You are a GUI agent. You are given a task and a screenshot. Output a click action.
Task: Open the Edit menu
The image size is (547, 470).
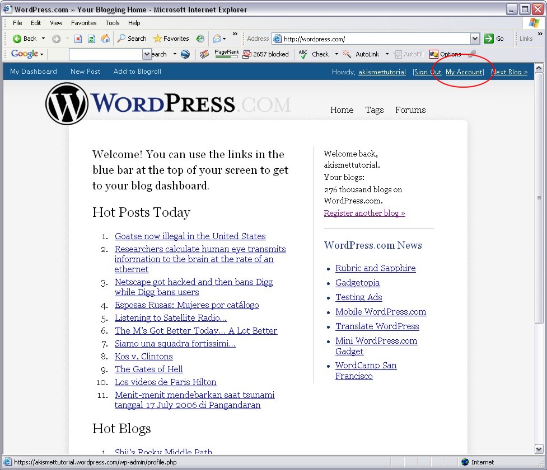click(x=36, y=23)
